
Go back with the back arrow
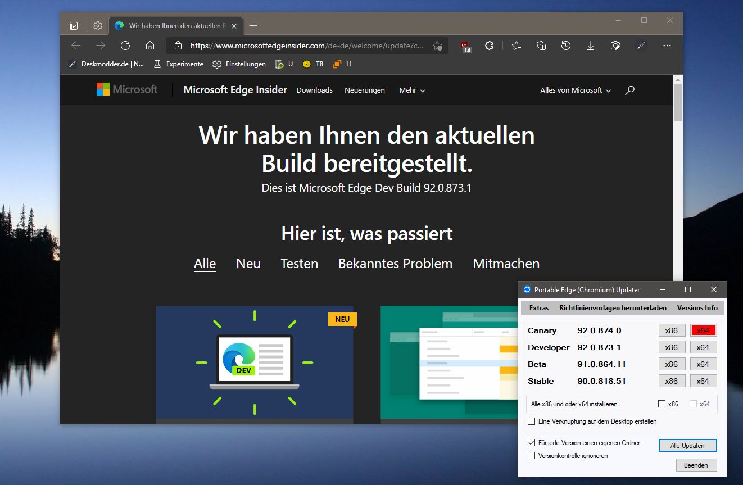[76, 46]
